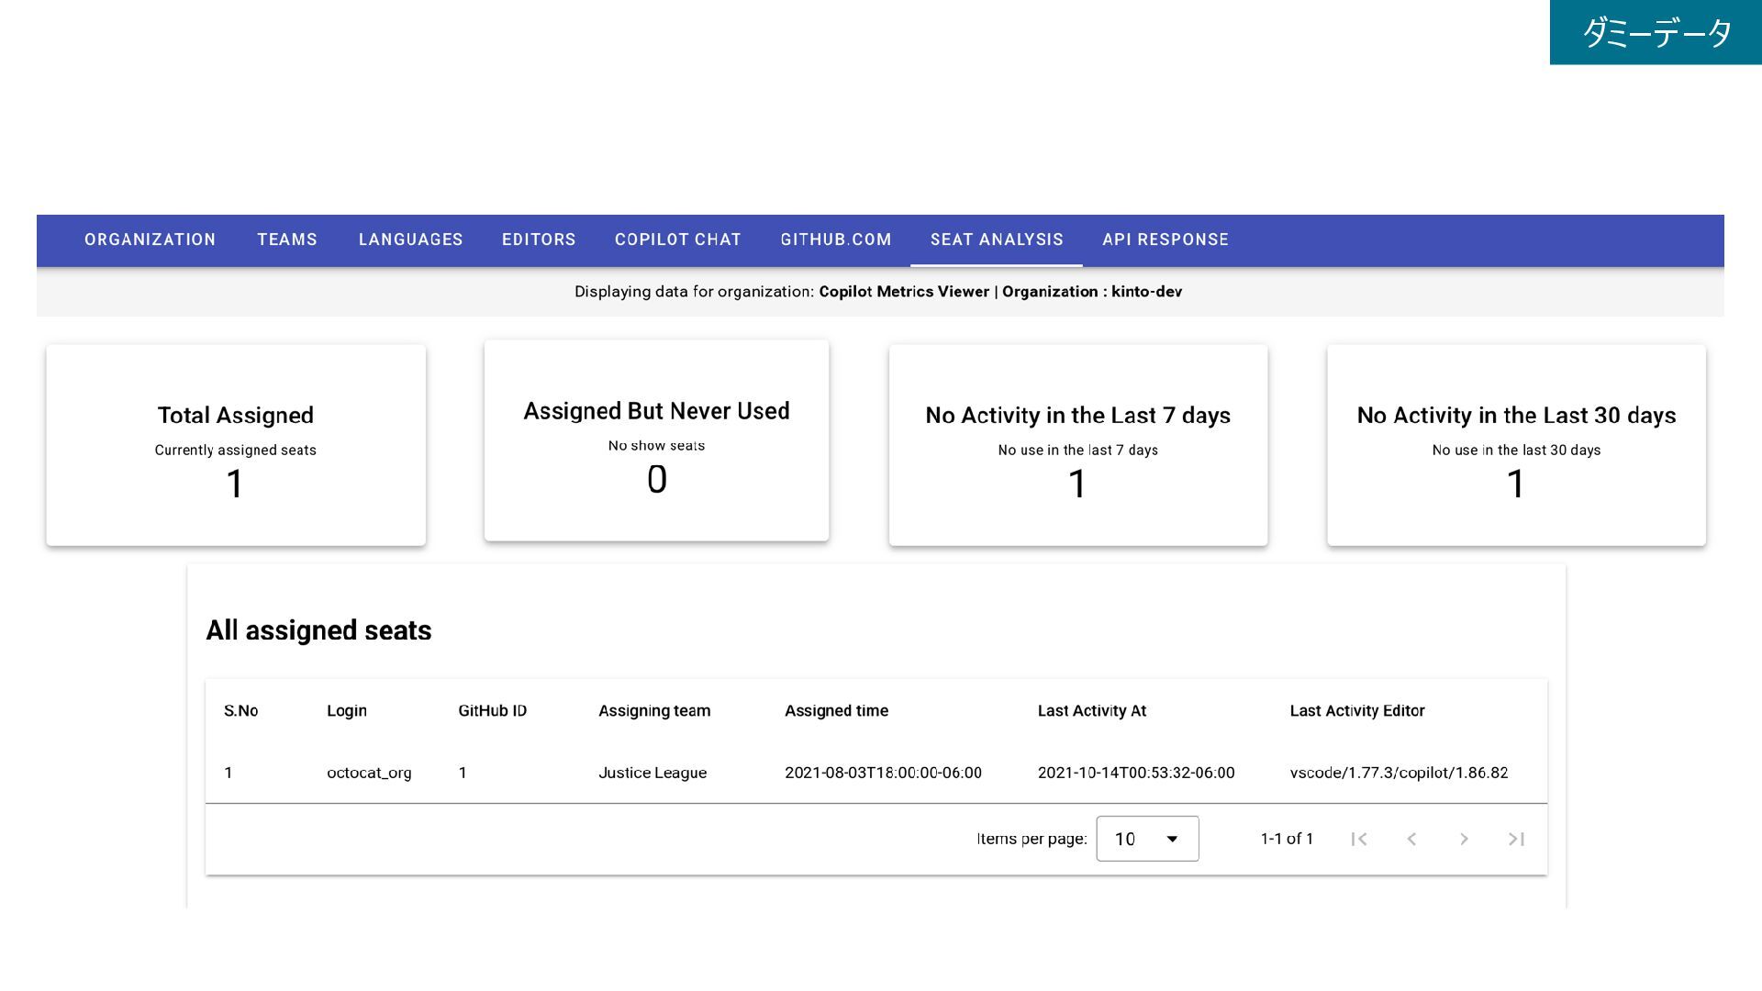Switch to the Organization tab
The height and width of the screenshot is (991, 1762).
coord(151,239)
